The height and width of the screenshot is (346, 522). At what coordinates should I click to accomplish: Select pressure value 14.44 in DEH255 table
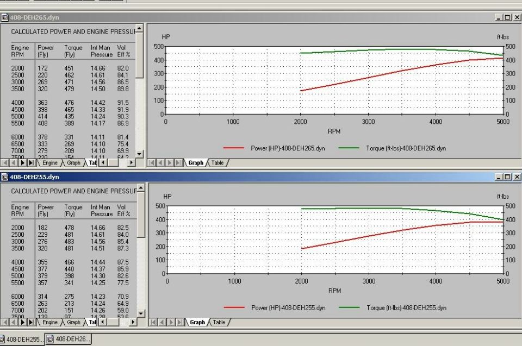98,262
